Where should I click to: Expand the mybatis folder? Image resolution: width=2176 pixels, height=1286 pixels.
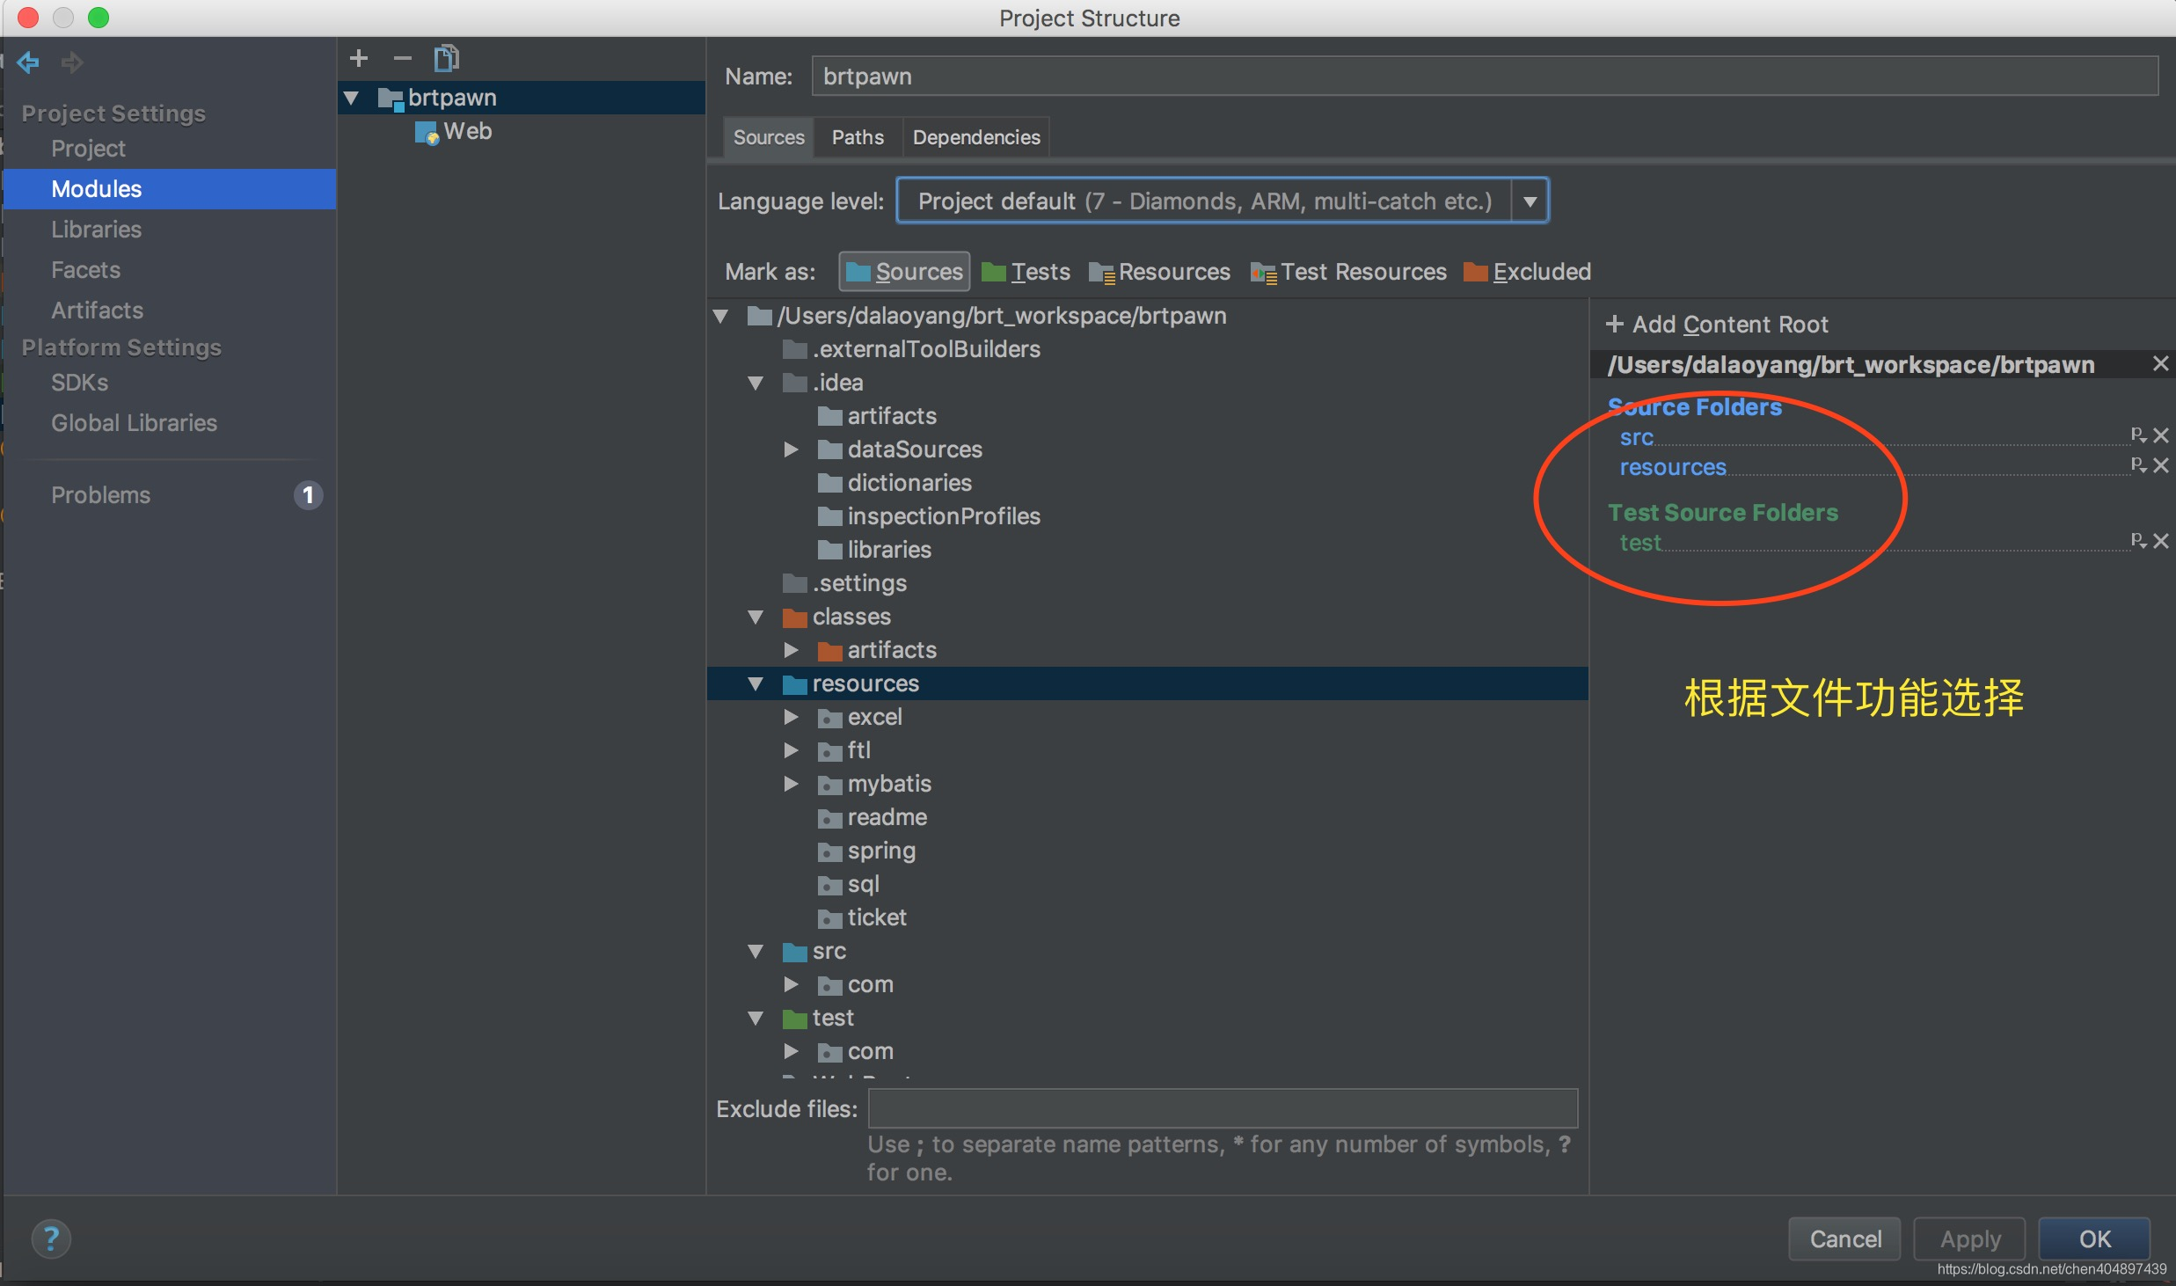coord(791,784)
